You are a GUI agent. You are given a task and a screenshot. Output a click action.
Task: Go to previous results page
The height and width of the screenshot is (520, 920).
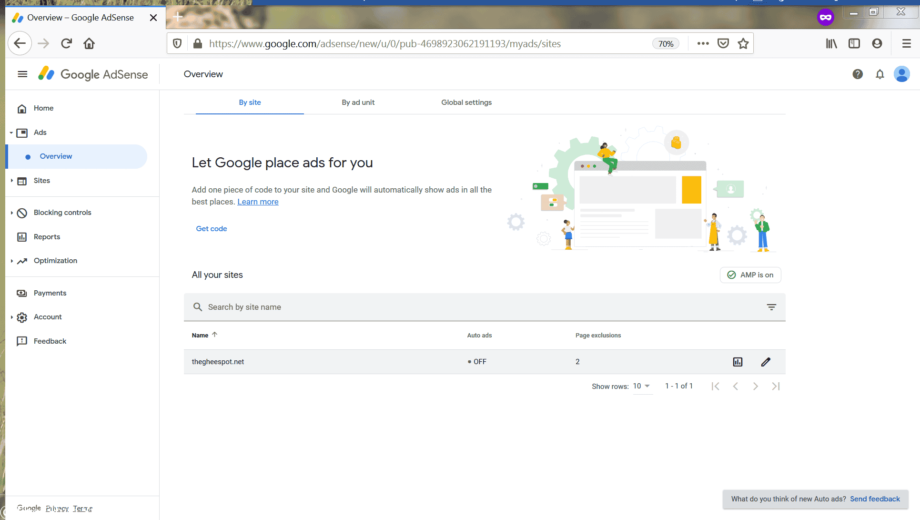pos(736,386)
